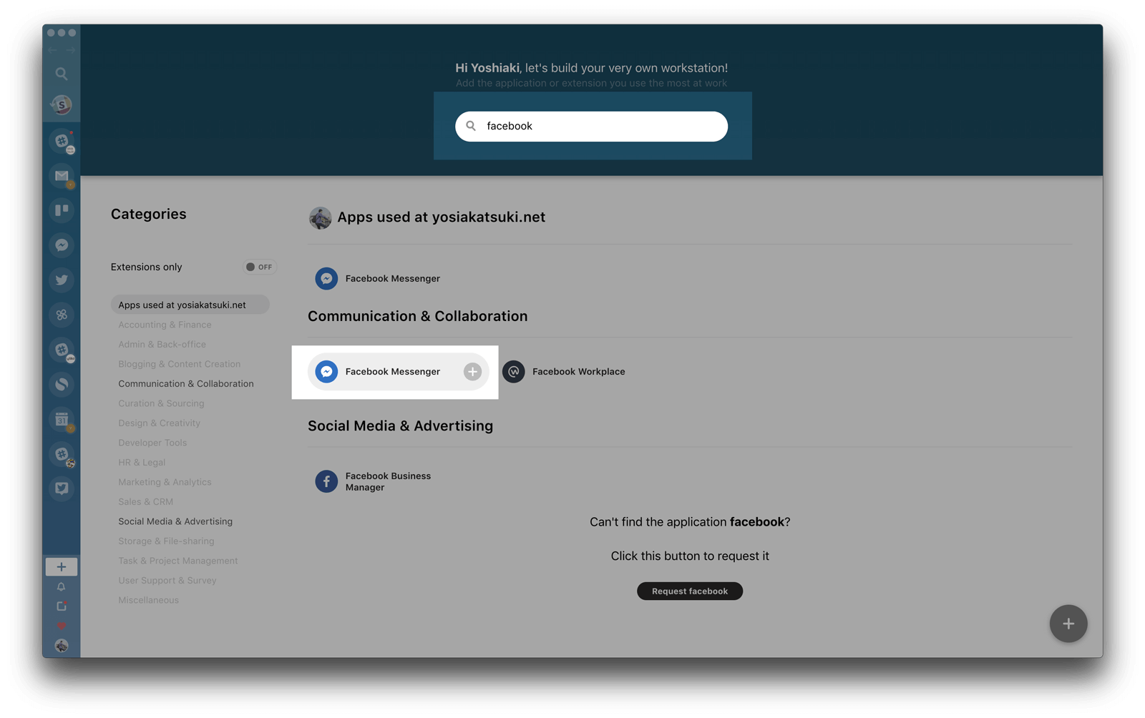This screenshot has height=718, width=1145.
Task: Click the magnifier inside the facebook search box
Action: point(471,126)
